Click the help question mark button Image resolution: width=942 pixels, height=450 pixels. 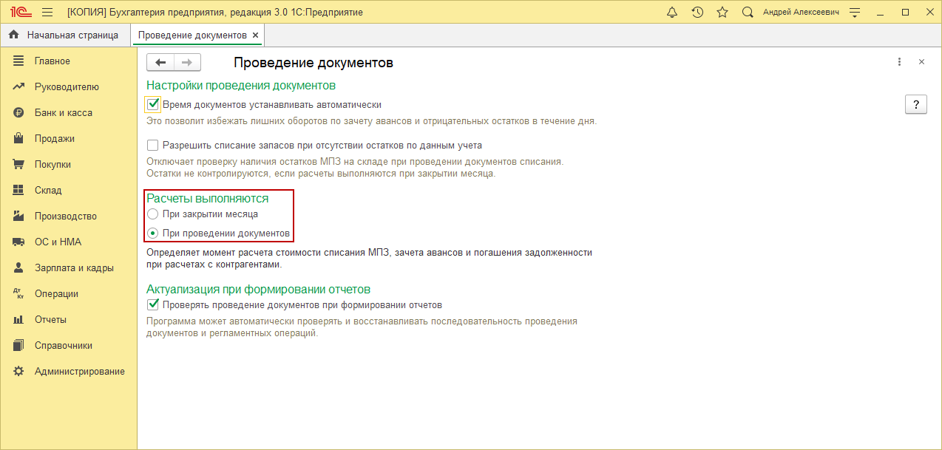[x=915, y=104]
